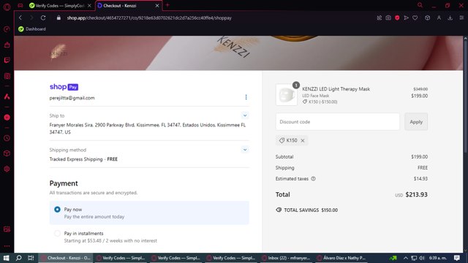Open Windows Task View
Image resolution: width=468 pixels, height=263 pixels.
[31, 258]
